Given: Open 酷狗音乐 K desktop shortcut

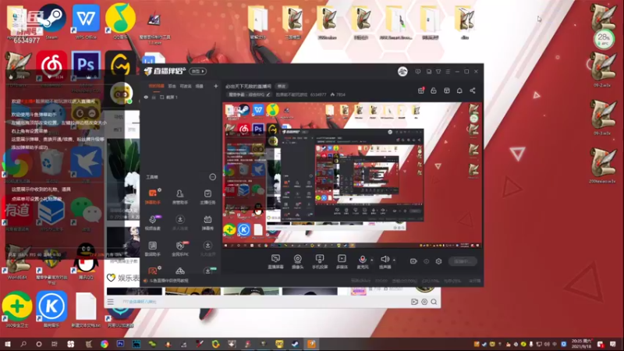Looking at the screenshot, I should click(51, 310).
